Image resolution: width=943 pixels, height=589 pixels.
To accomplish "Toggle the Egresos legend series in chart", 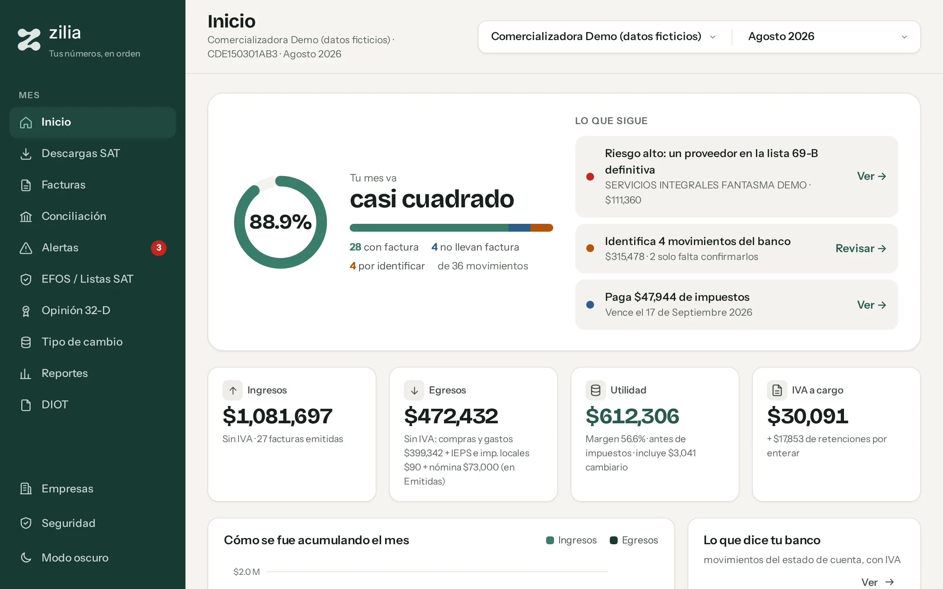I will tap(634, 540).
